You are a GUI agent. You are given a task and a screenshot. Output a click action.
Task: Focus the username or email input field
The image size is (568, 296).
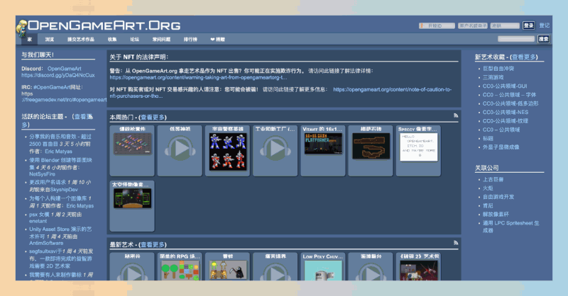click(473, 25)
